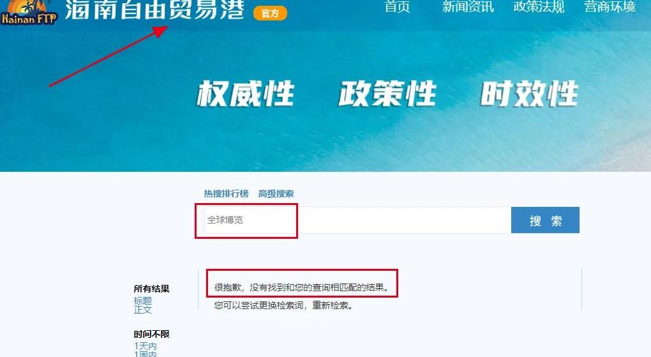Open the 首页 navigation item
This screenshot has width=651, height=357.
pos(398,7)
